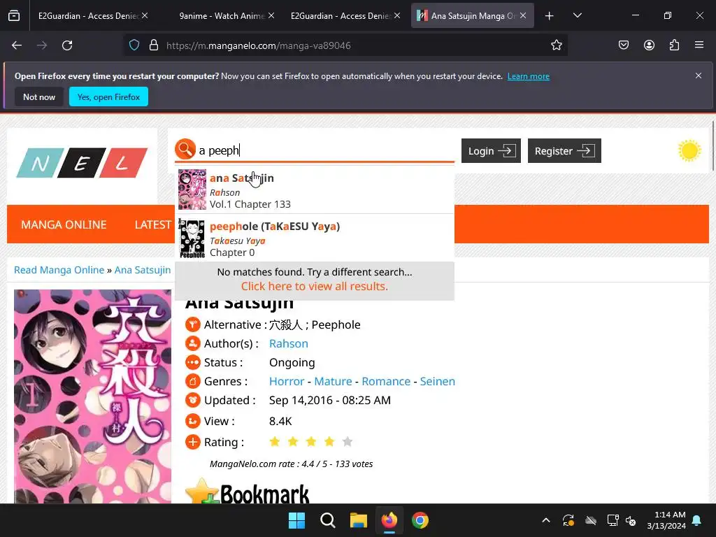The width and height of the screenshot is (716, 537).
Task: Click the manga search input field
Action: (x=325, y=150)
